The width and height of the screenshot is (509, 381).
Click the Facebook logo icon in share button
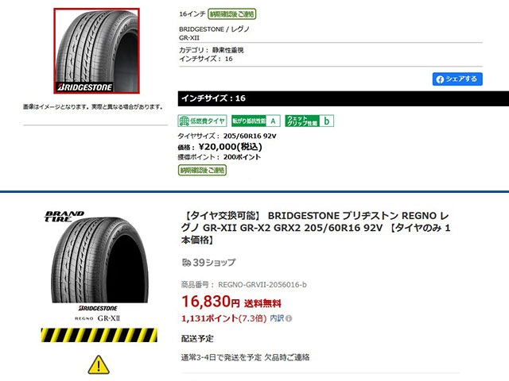click(440, 79)
